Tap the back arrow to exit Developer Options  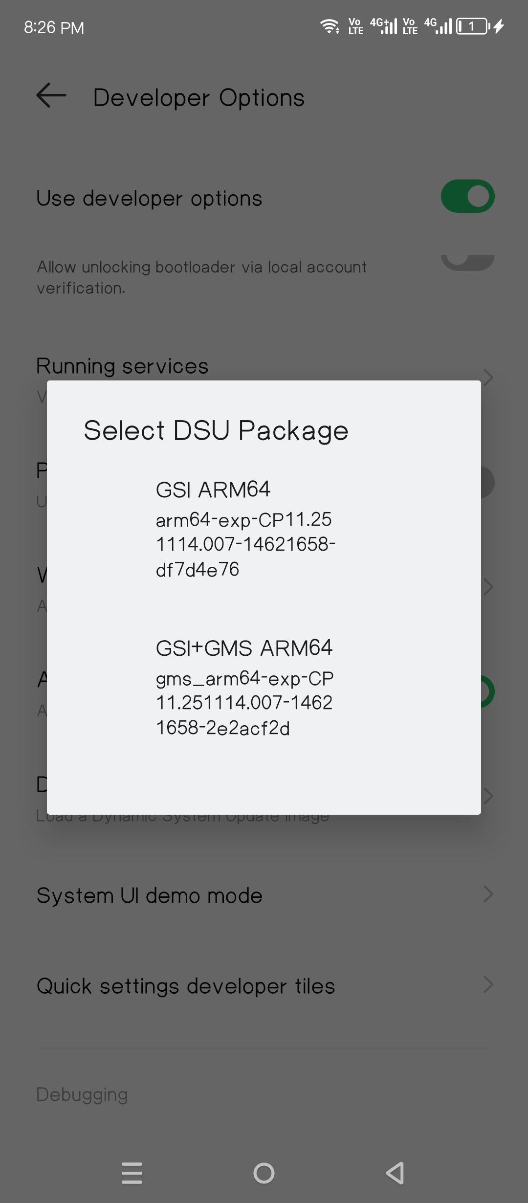point(50,96)
